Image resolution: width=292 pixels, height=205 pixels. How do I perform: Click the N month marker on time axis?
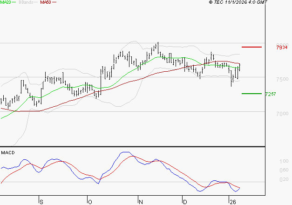click(x=141, y=202)
